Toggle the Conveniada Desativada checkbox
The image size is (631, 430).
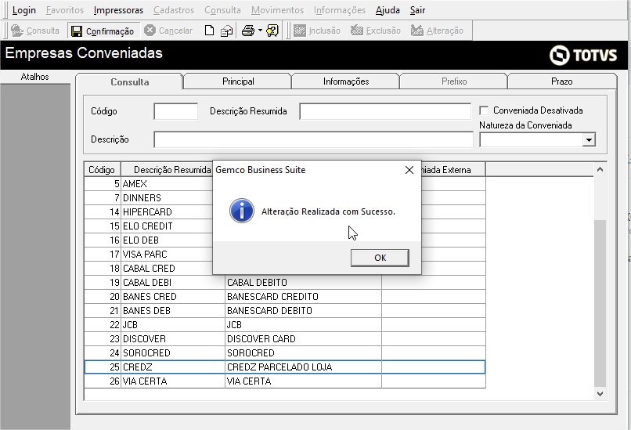484,110
